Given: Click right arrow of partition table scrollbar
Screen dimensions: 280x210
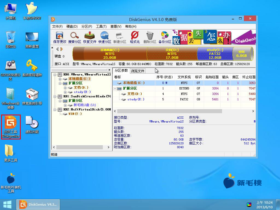Looking at the screenshot, I should [253, 111].
